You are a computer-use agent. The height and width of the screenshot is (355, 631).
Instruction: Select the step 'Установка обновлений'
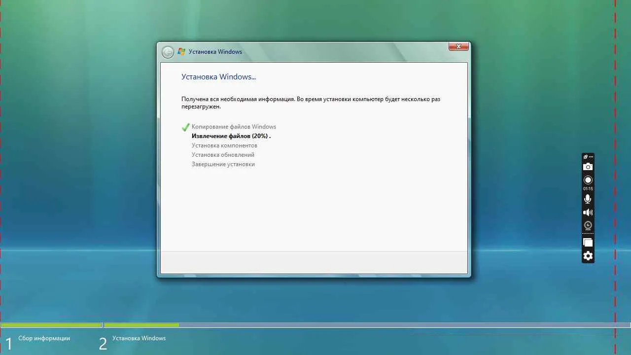[x=223, y=155]
